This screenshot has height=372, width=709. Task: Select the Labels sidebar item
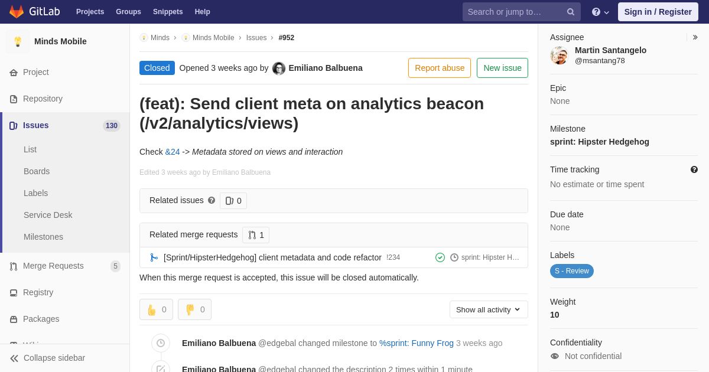click(35, 193)
